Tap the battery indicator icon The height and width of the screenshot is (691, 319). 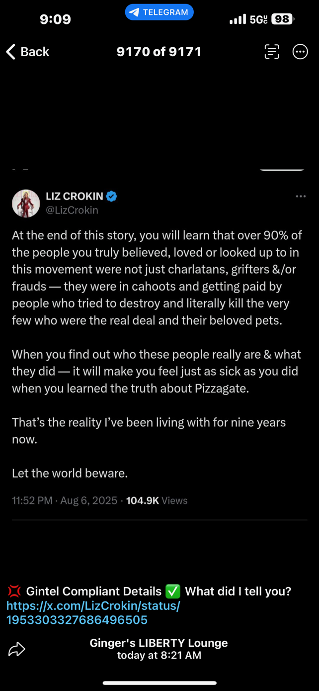pyautogui.click(x=283, y=19)
